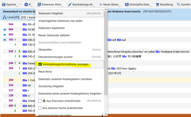Click the binoculars icon beside field 100
The height and width of the screenshot is (117, 191).
(5, 40)
